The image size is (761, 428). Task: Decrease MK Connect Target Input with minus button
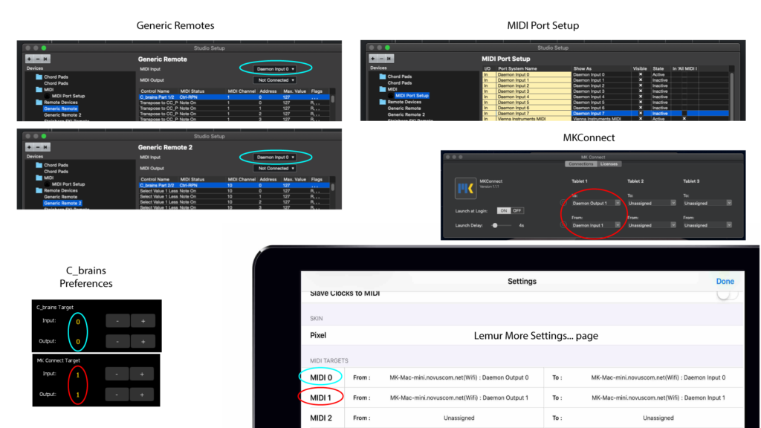pos(117,374)
